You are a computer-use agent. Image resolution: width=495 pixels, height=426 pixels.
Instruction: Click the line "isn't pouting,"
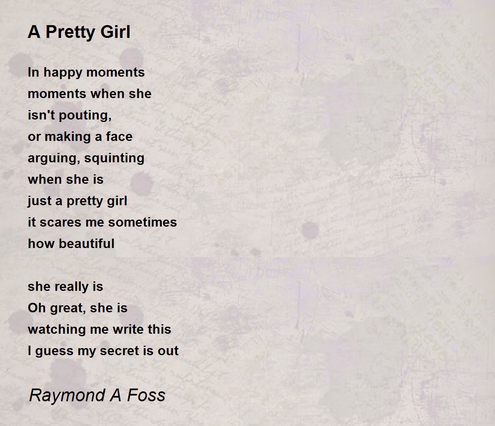(x=70, y=115)
